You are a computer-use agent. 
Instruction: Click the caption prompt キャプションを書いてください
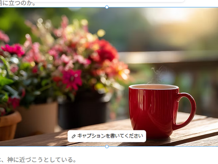107,136
